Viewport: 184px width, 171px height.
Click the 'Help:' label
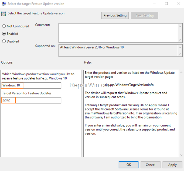pos(88,62)
